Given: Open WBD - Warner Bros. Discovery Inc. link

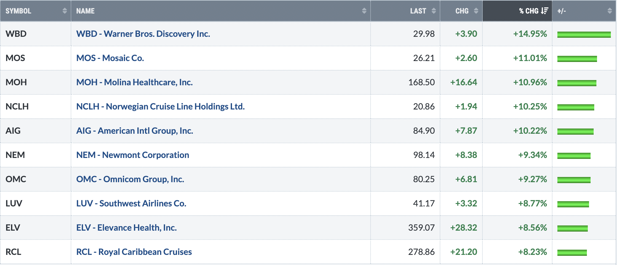Looking at the screenshot, I should pyautogui.click(x=143, y=34).
